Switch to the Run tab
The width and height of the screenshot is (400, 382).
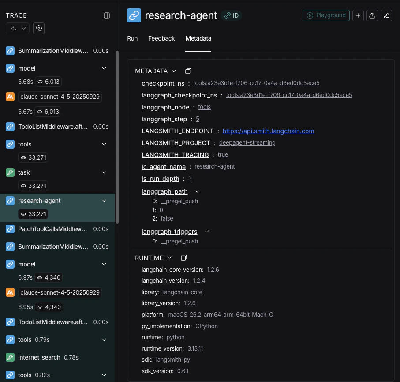pyautogui.click(x=132, y=38)
